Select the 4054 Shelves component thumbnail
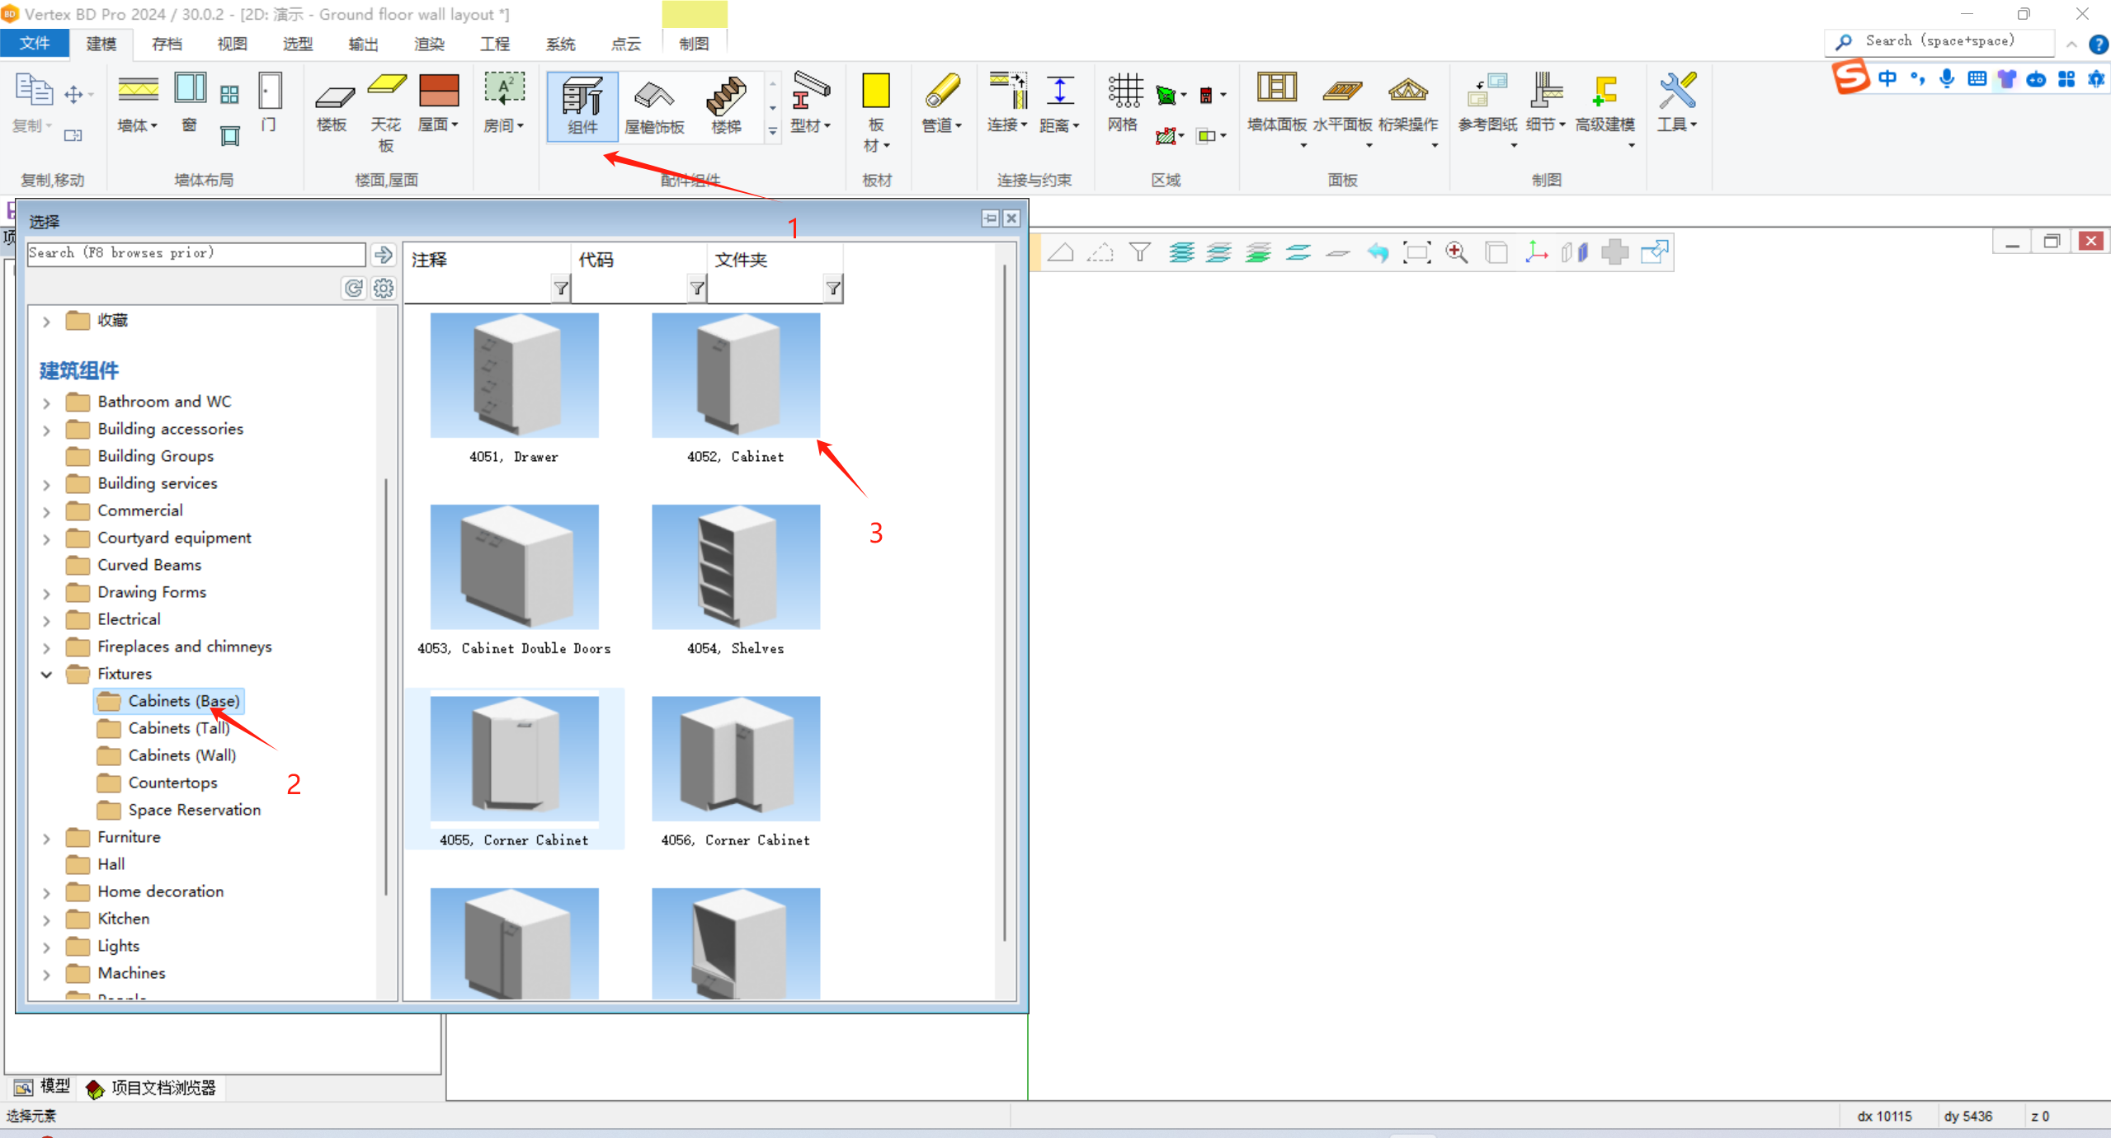Image resolution: width=2111 pixels, height=1138 pixels. [735, 567]
